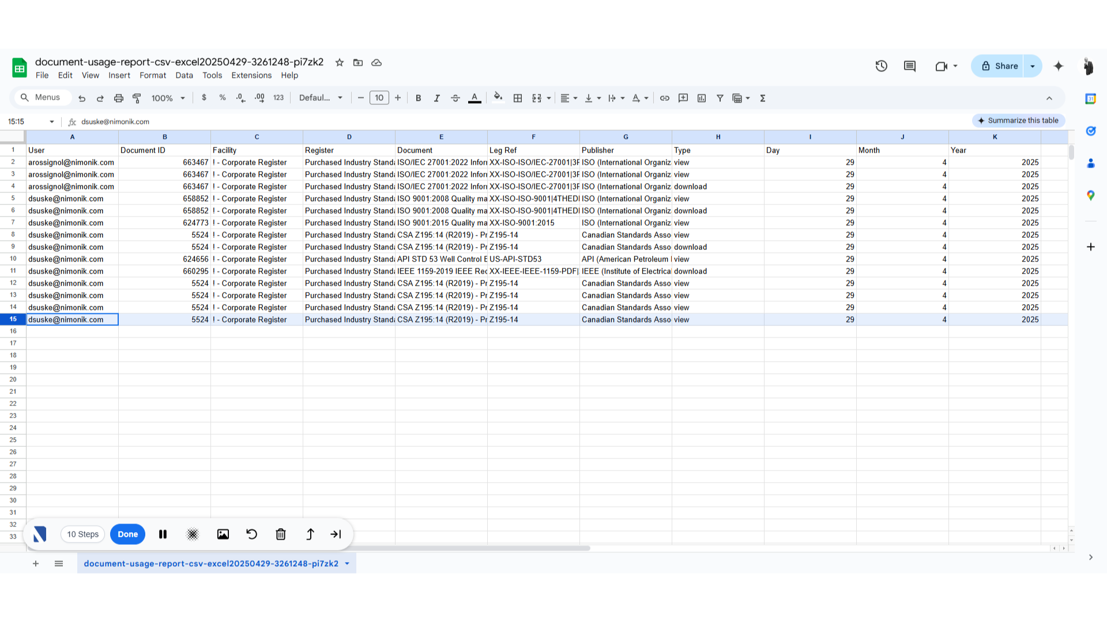Open version history clock icon
The width and height of the screenshot is (1107, 622).
[881, 66]
